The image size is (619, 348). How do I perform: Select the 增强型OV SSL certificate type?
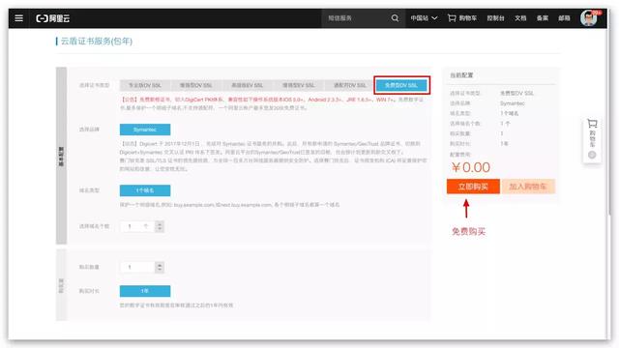(x=196, y=85)
